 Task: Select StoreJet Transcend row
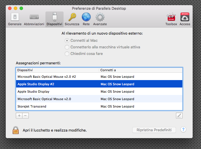point(99,106)
